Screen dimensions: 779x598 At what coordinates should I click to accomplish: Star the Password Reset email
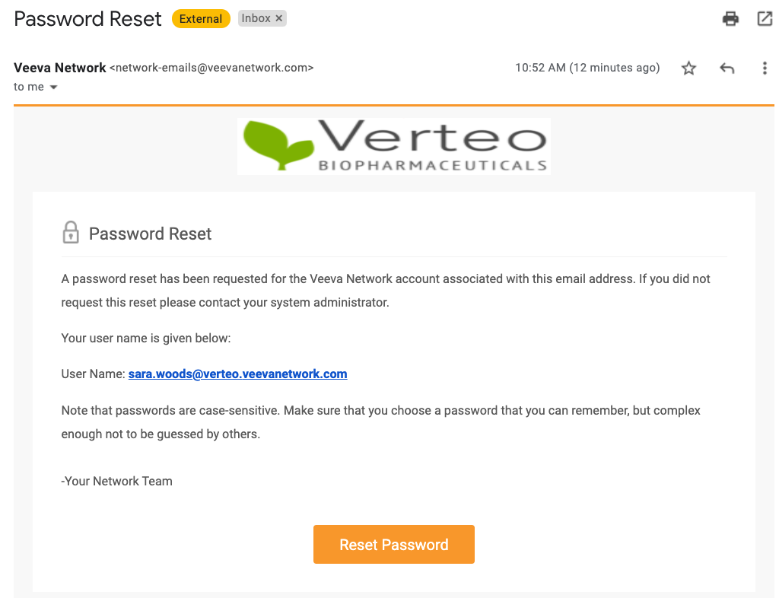[x=688, y=68]
